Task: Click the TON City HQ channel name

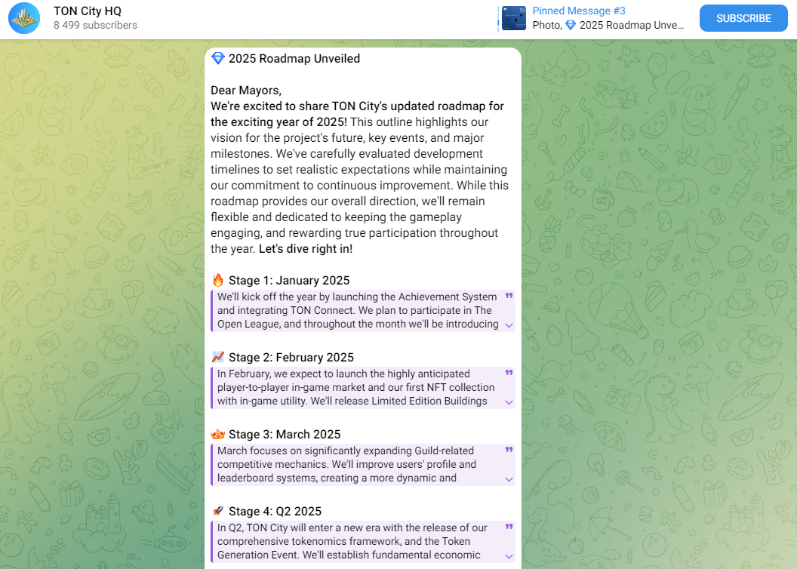Action: coord(88,11)
